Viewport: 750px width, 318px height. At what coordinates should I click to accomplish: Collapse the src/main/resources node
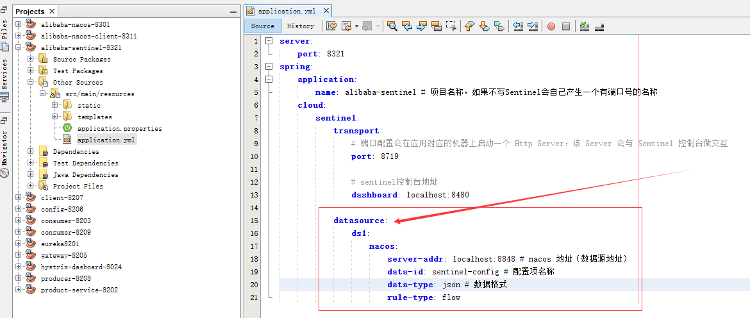click(x=42, y=94)
